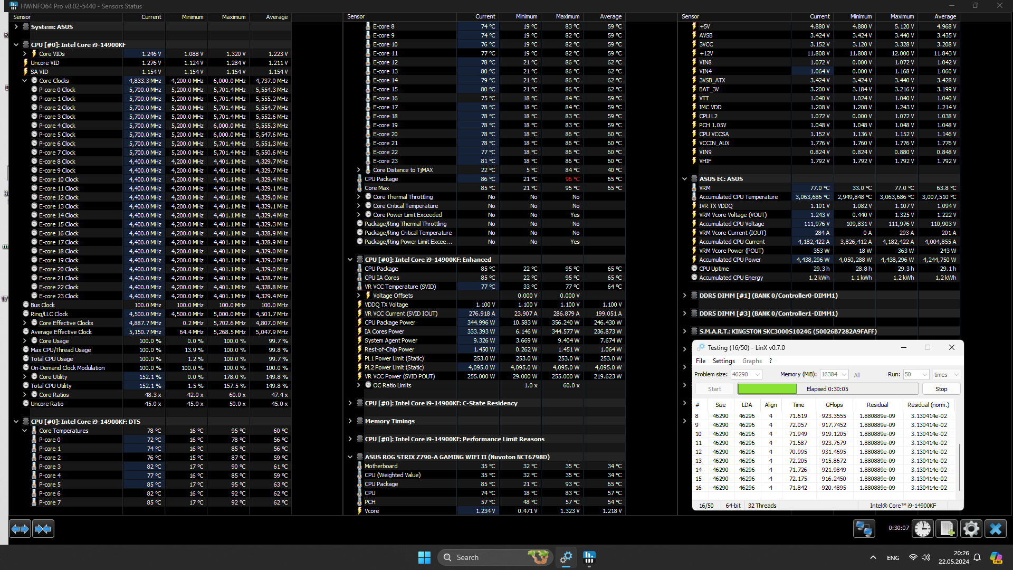The height and width of the screenshot is (570, 1013).
Task: Open HWiNFO settings gear icon
Action: tap(971, 529)
